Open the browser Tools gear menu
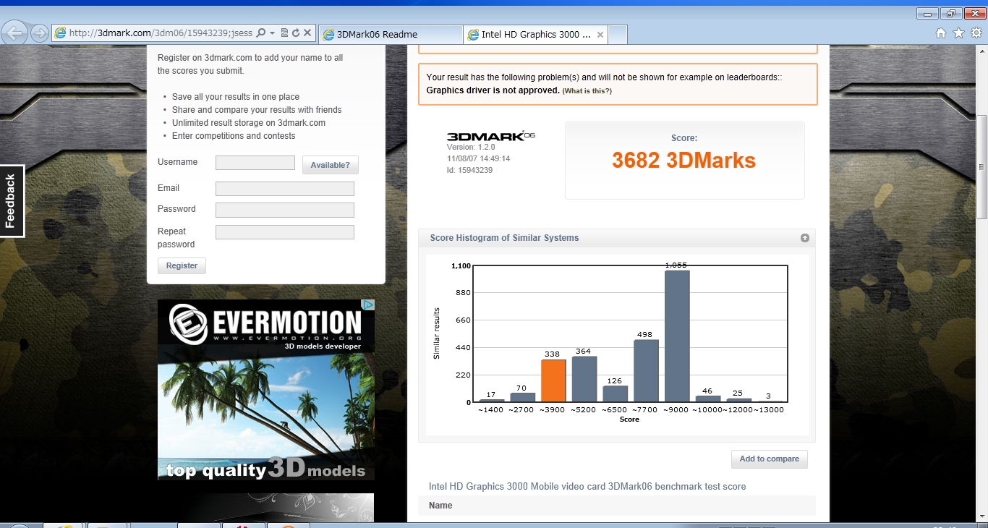The width and height of the screenshot is (988, 528). [x=976, y=33]
